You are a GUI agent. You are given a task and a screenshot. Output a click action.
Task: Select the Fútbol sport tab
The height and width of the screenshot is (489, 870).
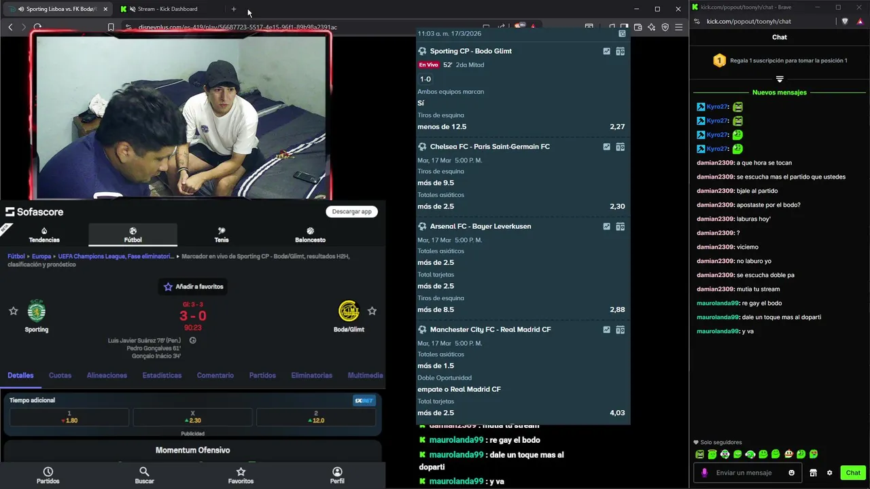(x=133, y=235)
